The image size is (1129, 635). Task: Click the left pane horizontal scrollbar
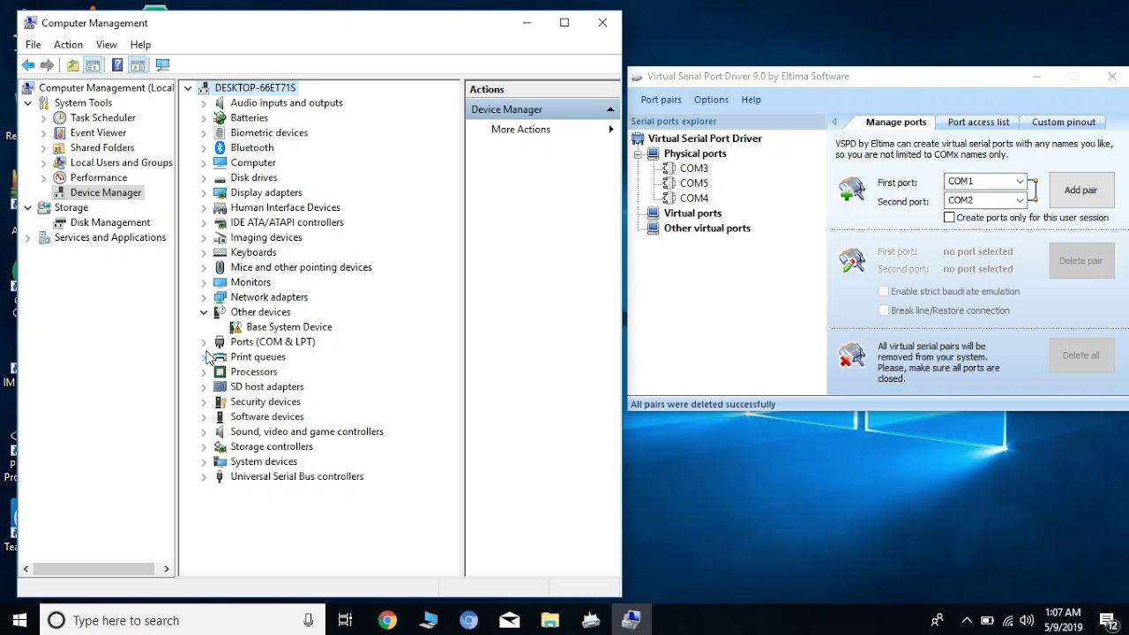[x=95, y=569]
